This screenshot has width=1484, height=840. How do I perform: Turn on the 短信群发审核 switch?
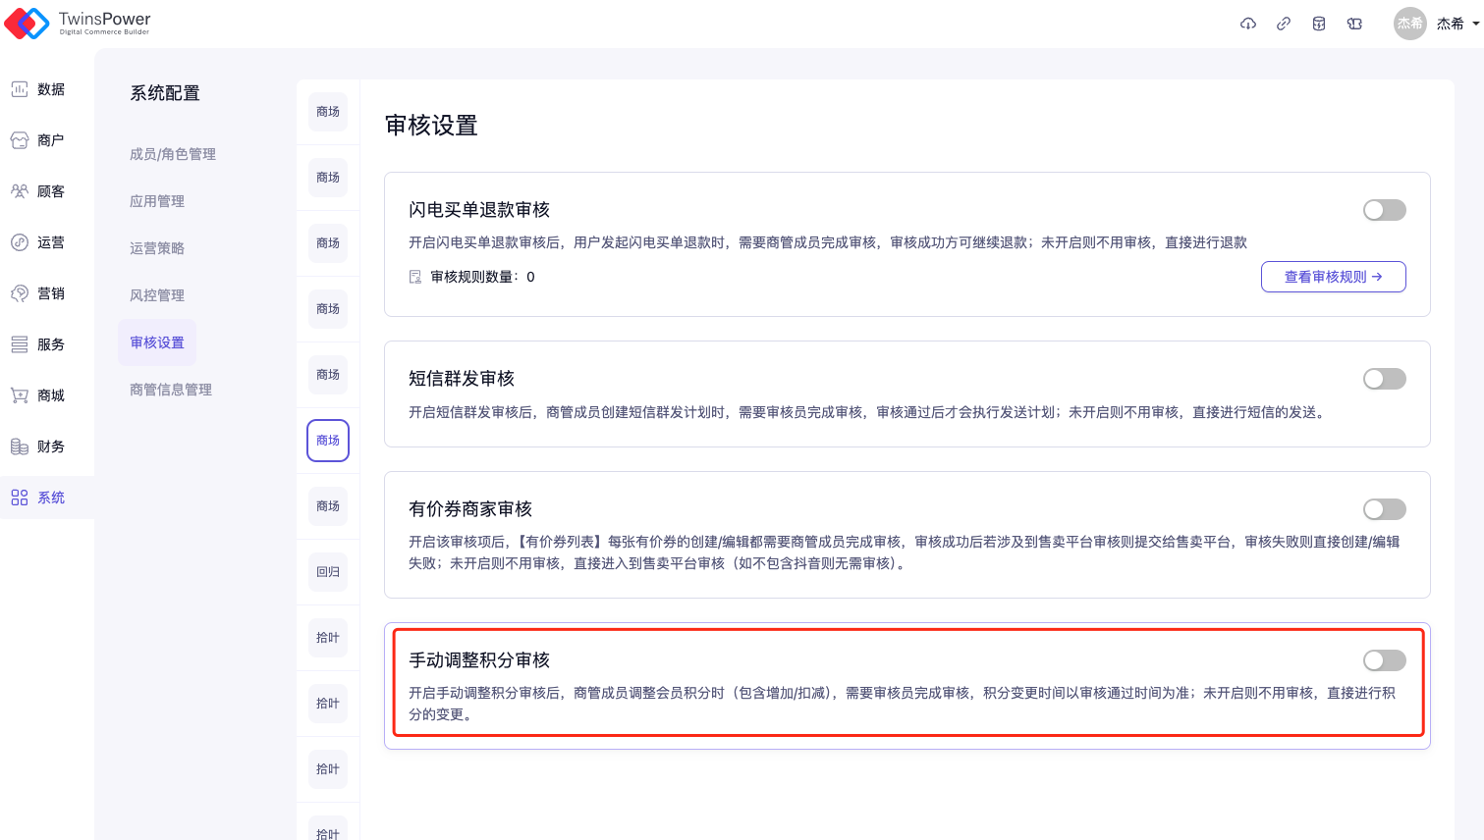coord(1384,379)
